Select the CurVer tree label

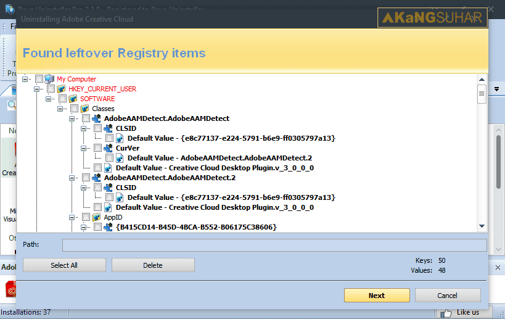pyautogui.click(x=128, y=148)
